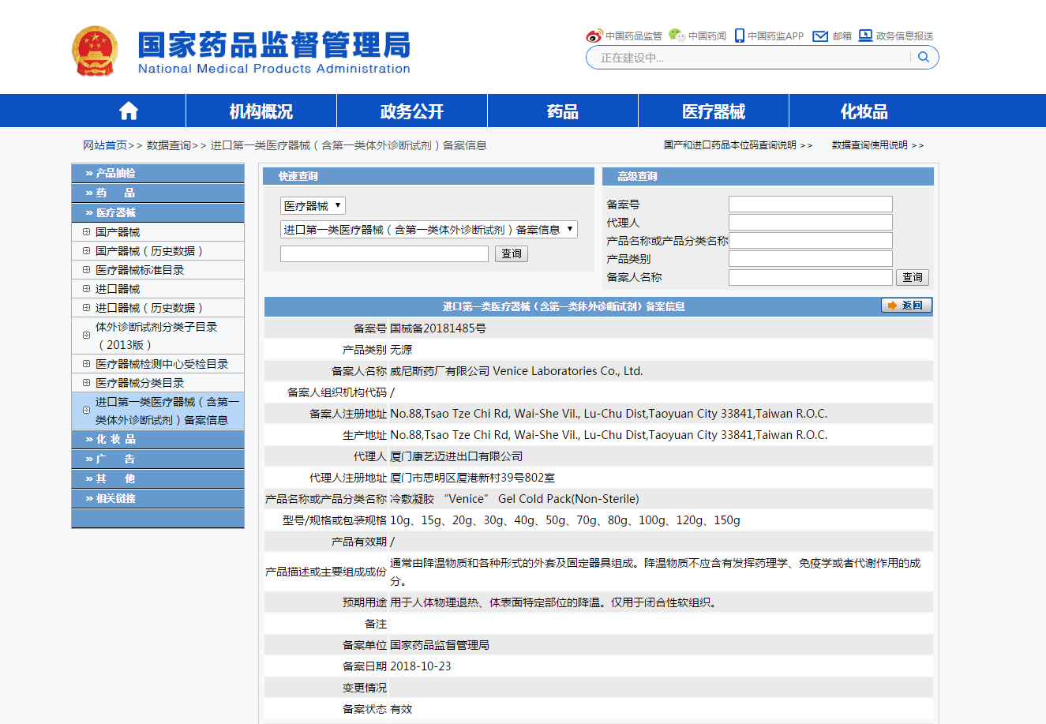Click the quick search keyword field
Image resolution: width=1046 pixels, height=724 pixels.
384,253
